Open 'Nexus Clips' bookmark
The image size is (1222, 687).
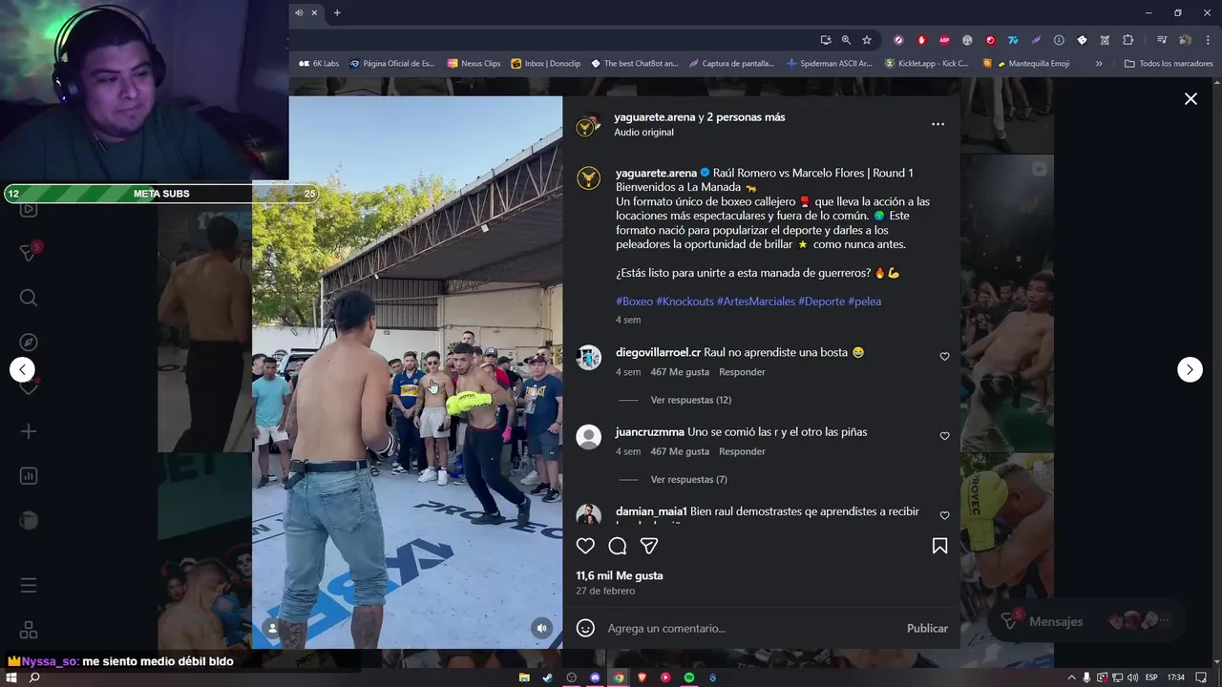tap(474, 64)
